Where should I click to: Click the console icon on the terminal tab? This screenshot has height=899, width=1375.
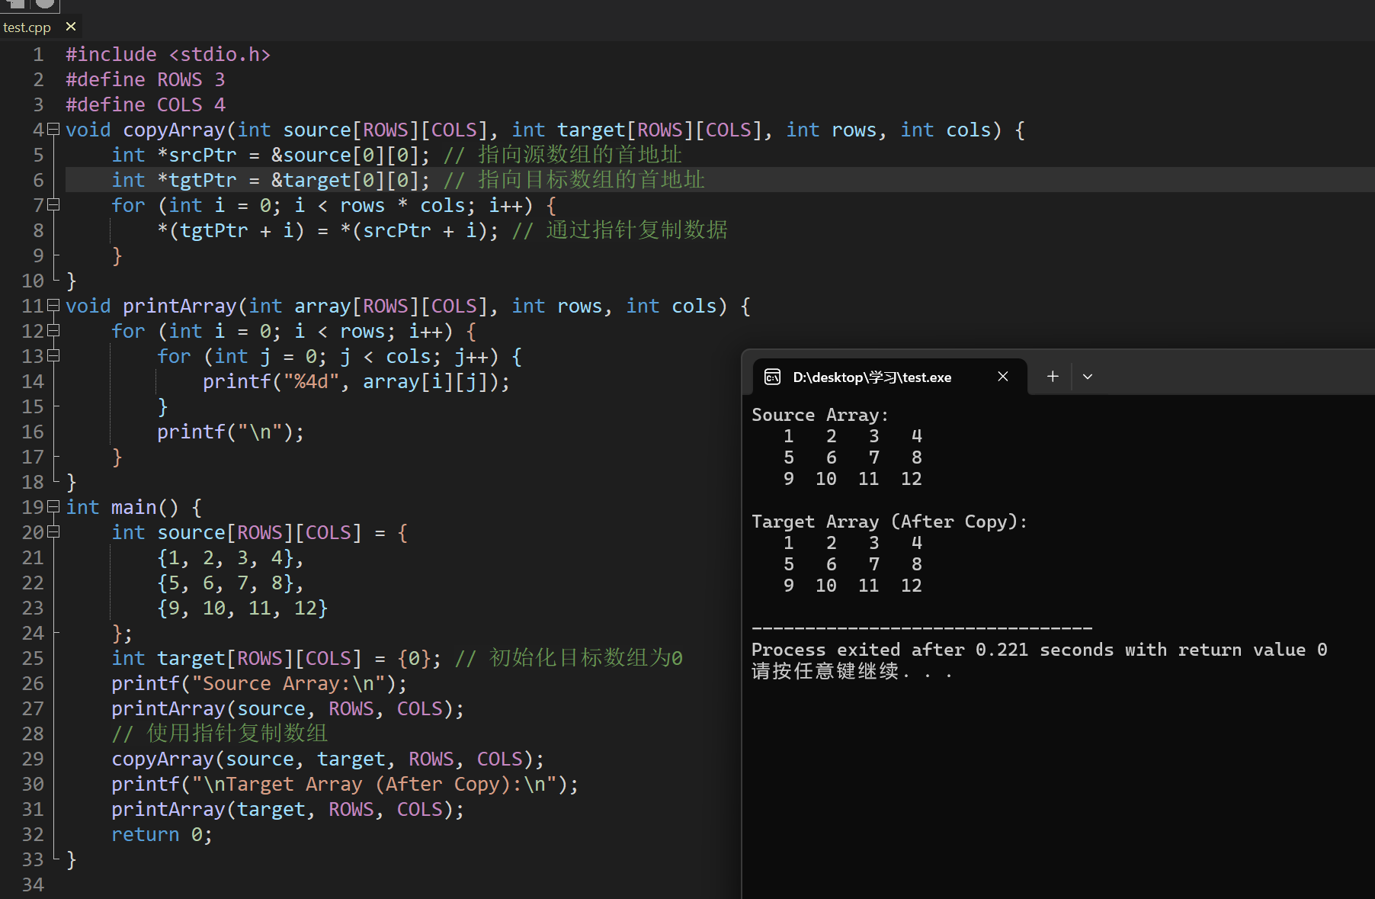pos(772,377)
